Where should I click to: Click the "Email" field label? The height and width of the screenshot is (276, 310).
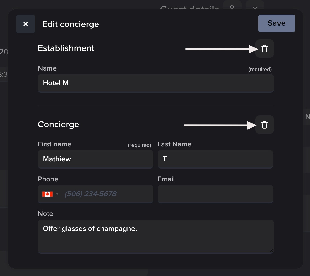(166, 179)
